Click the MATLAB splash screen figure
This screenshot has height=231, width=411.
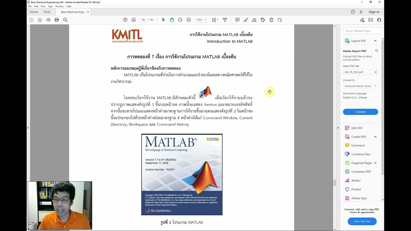coord(182,175)
